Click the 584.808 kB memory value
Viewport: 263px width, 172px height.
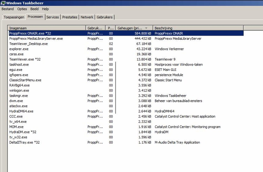click(143, 34)
